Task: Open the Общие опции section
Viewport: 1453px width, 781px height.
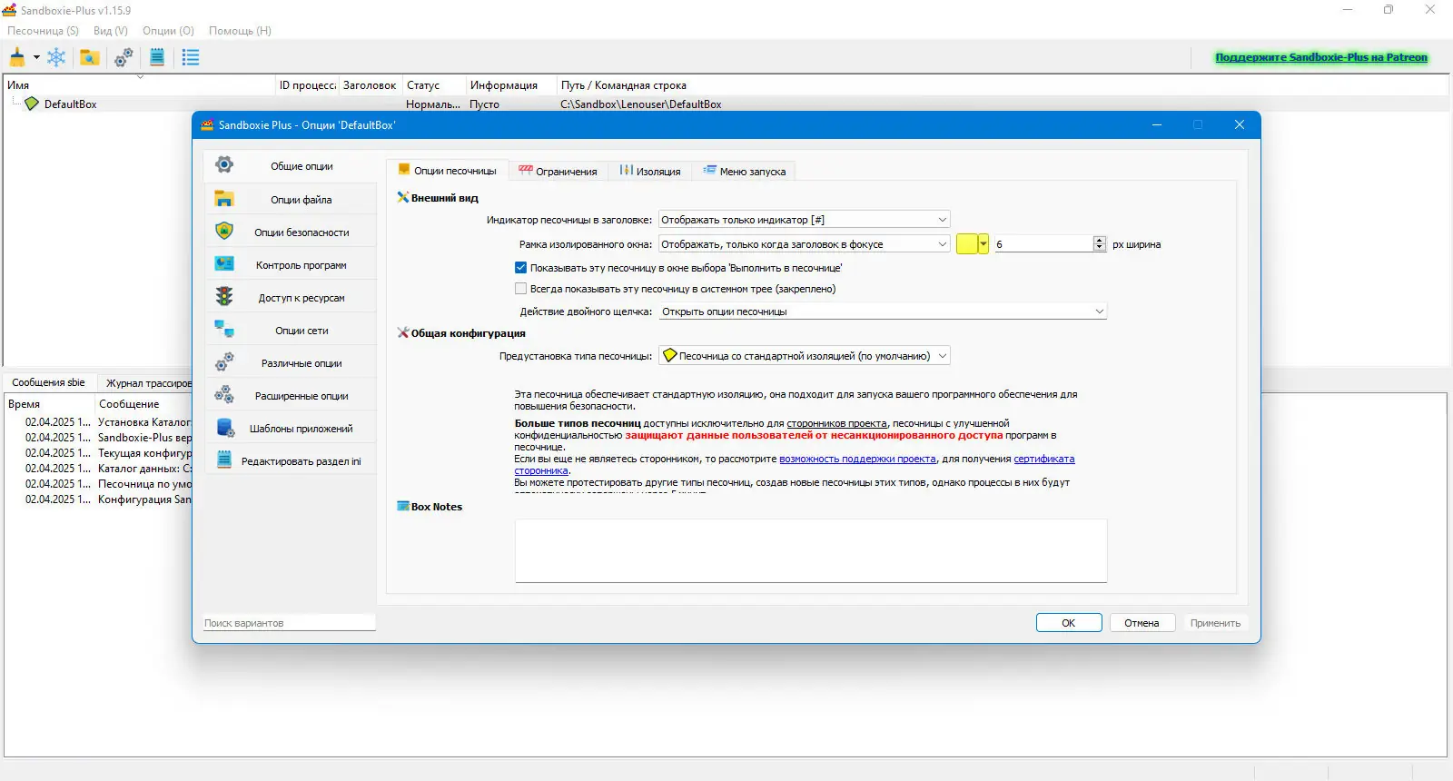Action: pyautogui.click(x=291, y=166)
